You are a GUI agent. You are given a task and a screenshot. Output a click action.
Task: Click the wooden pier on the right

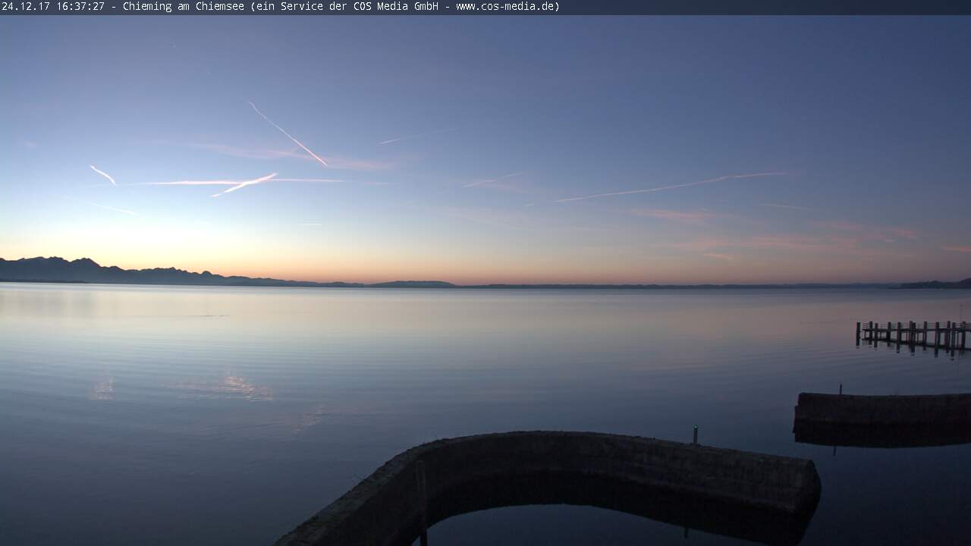pos(914,334)
